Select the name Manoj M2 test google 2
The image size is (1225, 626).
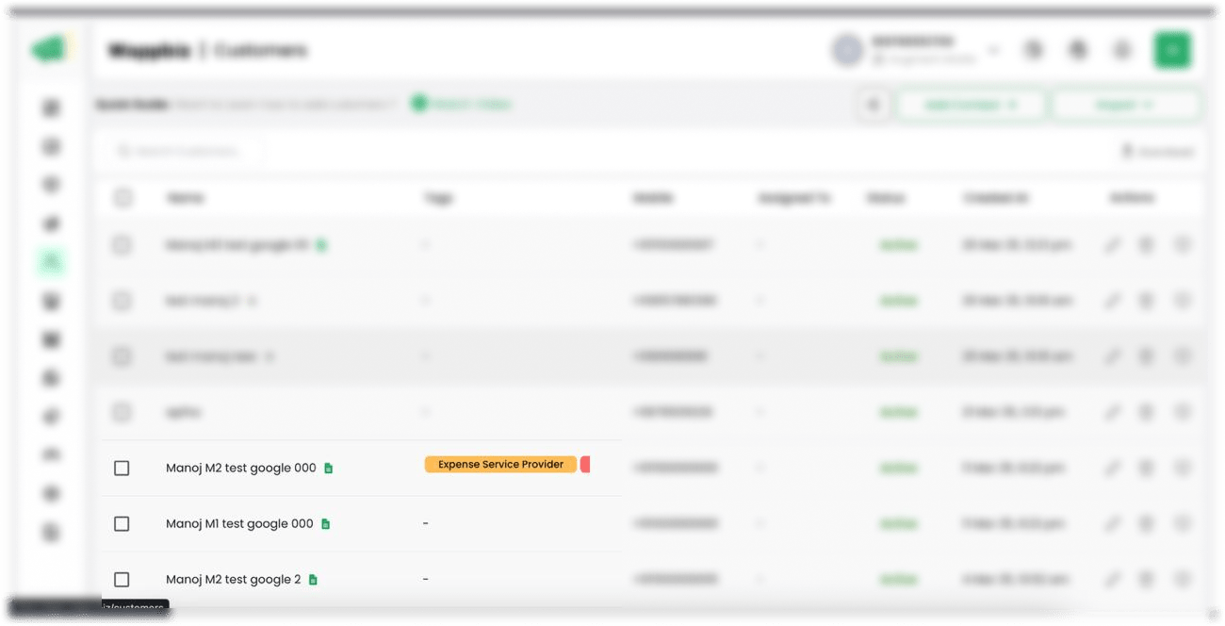click(x=234, y=579)
